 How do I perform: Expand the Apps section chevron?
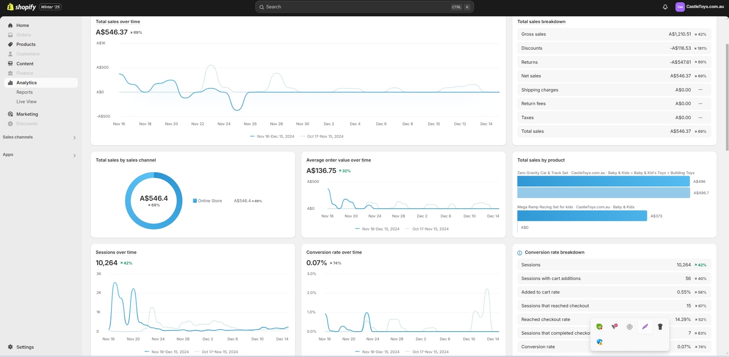point(74,156)
